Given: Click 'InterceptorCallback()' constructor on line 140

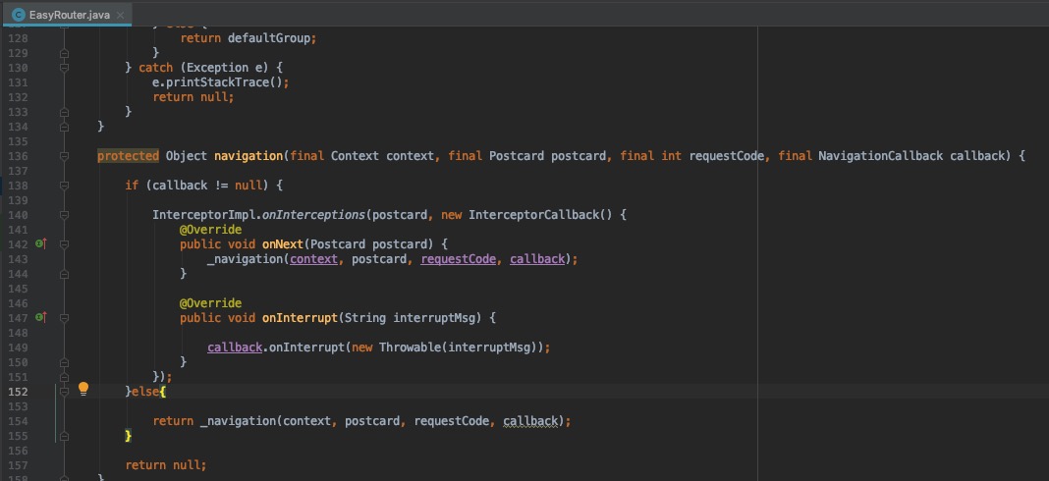Looking at the screenshot, I should [x=540, y=215].
